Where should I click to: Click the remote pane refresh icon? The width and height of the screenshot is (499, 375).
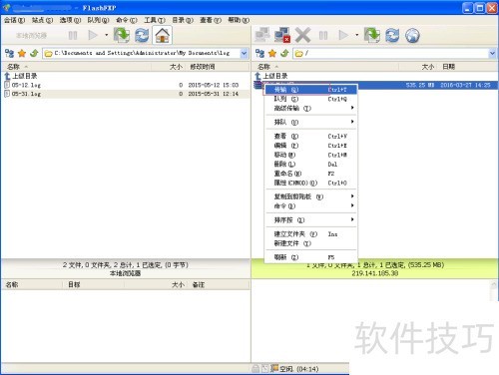tap(392, 35)
